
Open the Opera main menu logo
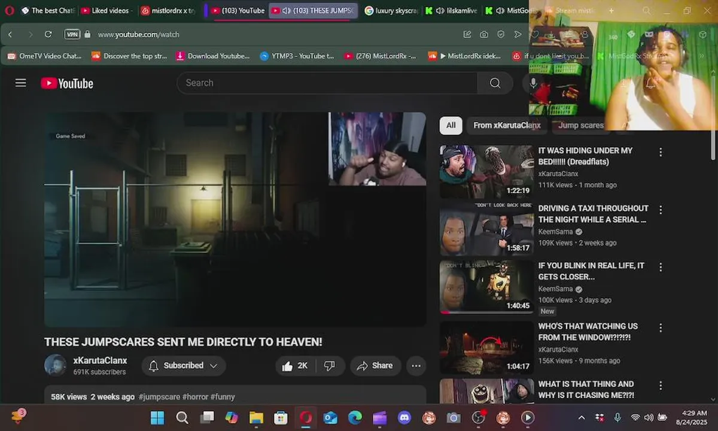pos(9,10)
